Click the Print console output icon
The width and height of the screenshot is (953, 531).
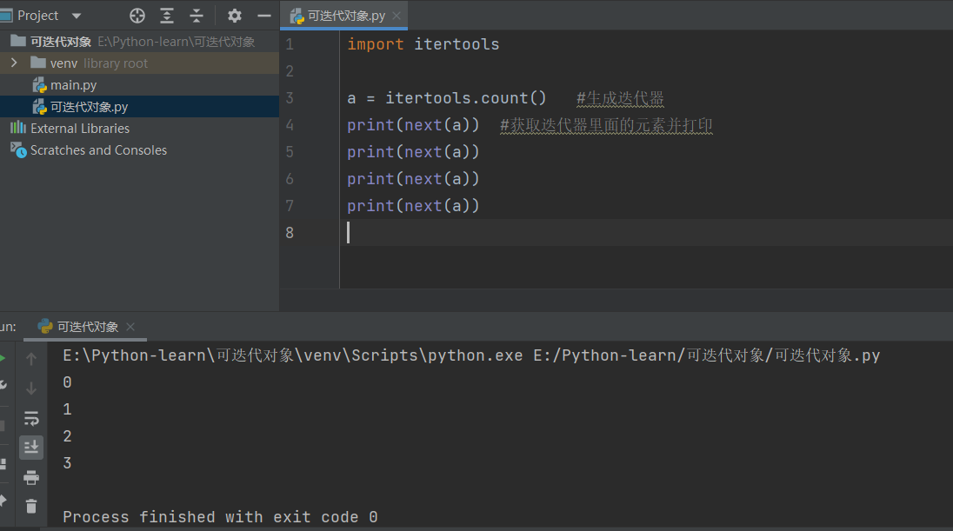(x=31, y=477)
